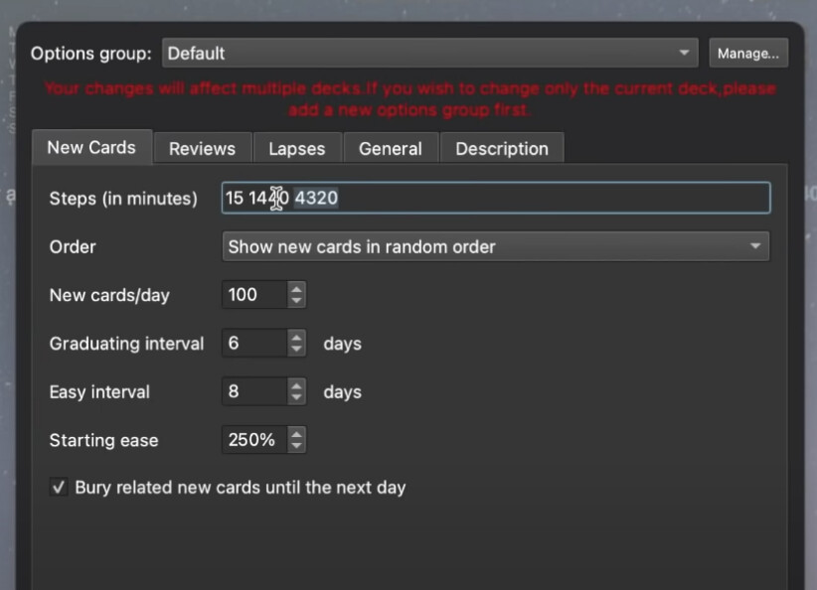Decrease Easy interval with down arrow
The image size is (817, 590).
point(296,398)
